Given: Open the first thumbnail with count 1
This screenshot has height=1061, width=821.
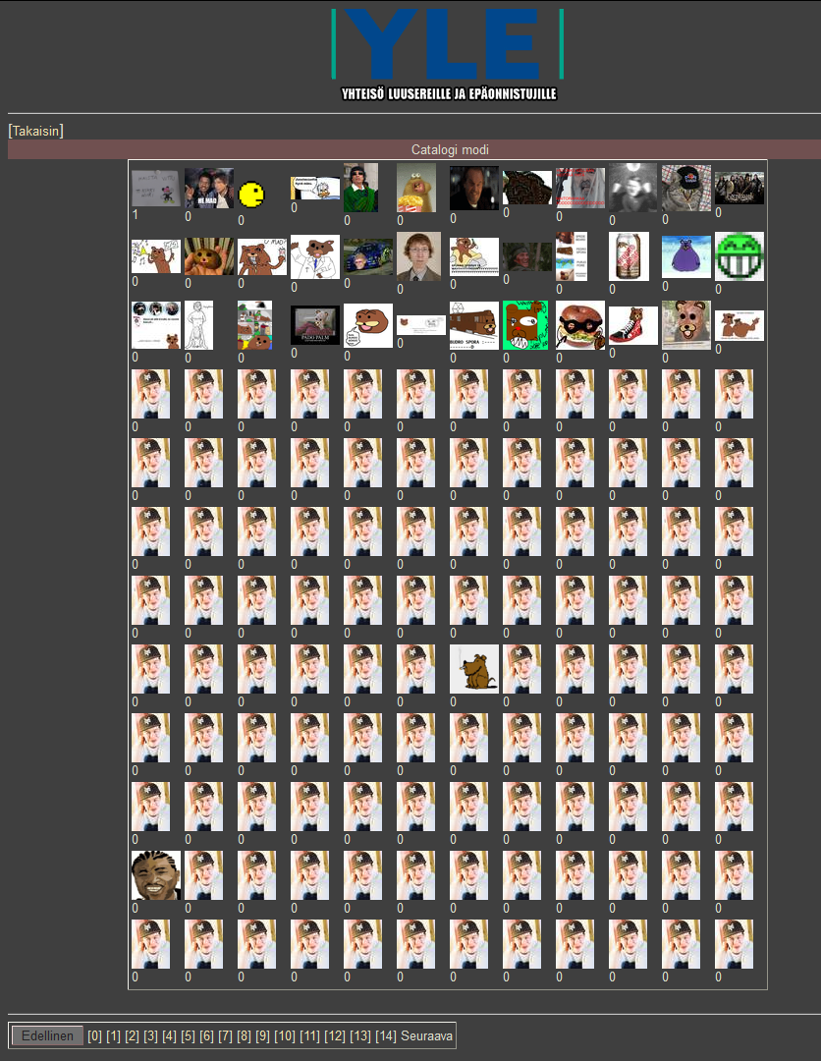Looking at the screenshot, I should point(155,188).
